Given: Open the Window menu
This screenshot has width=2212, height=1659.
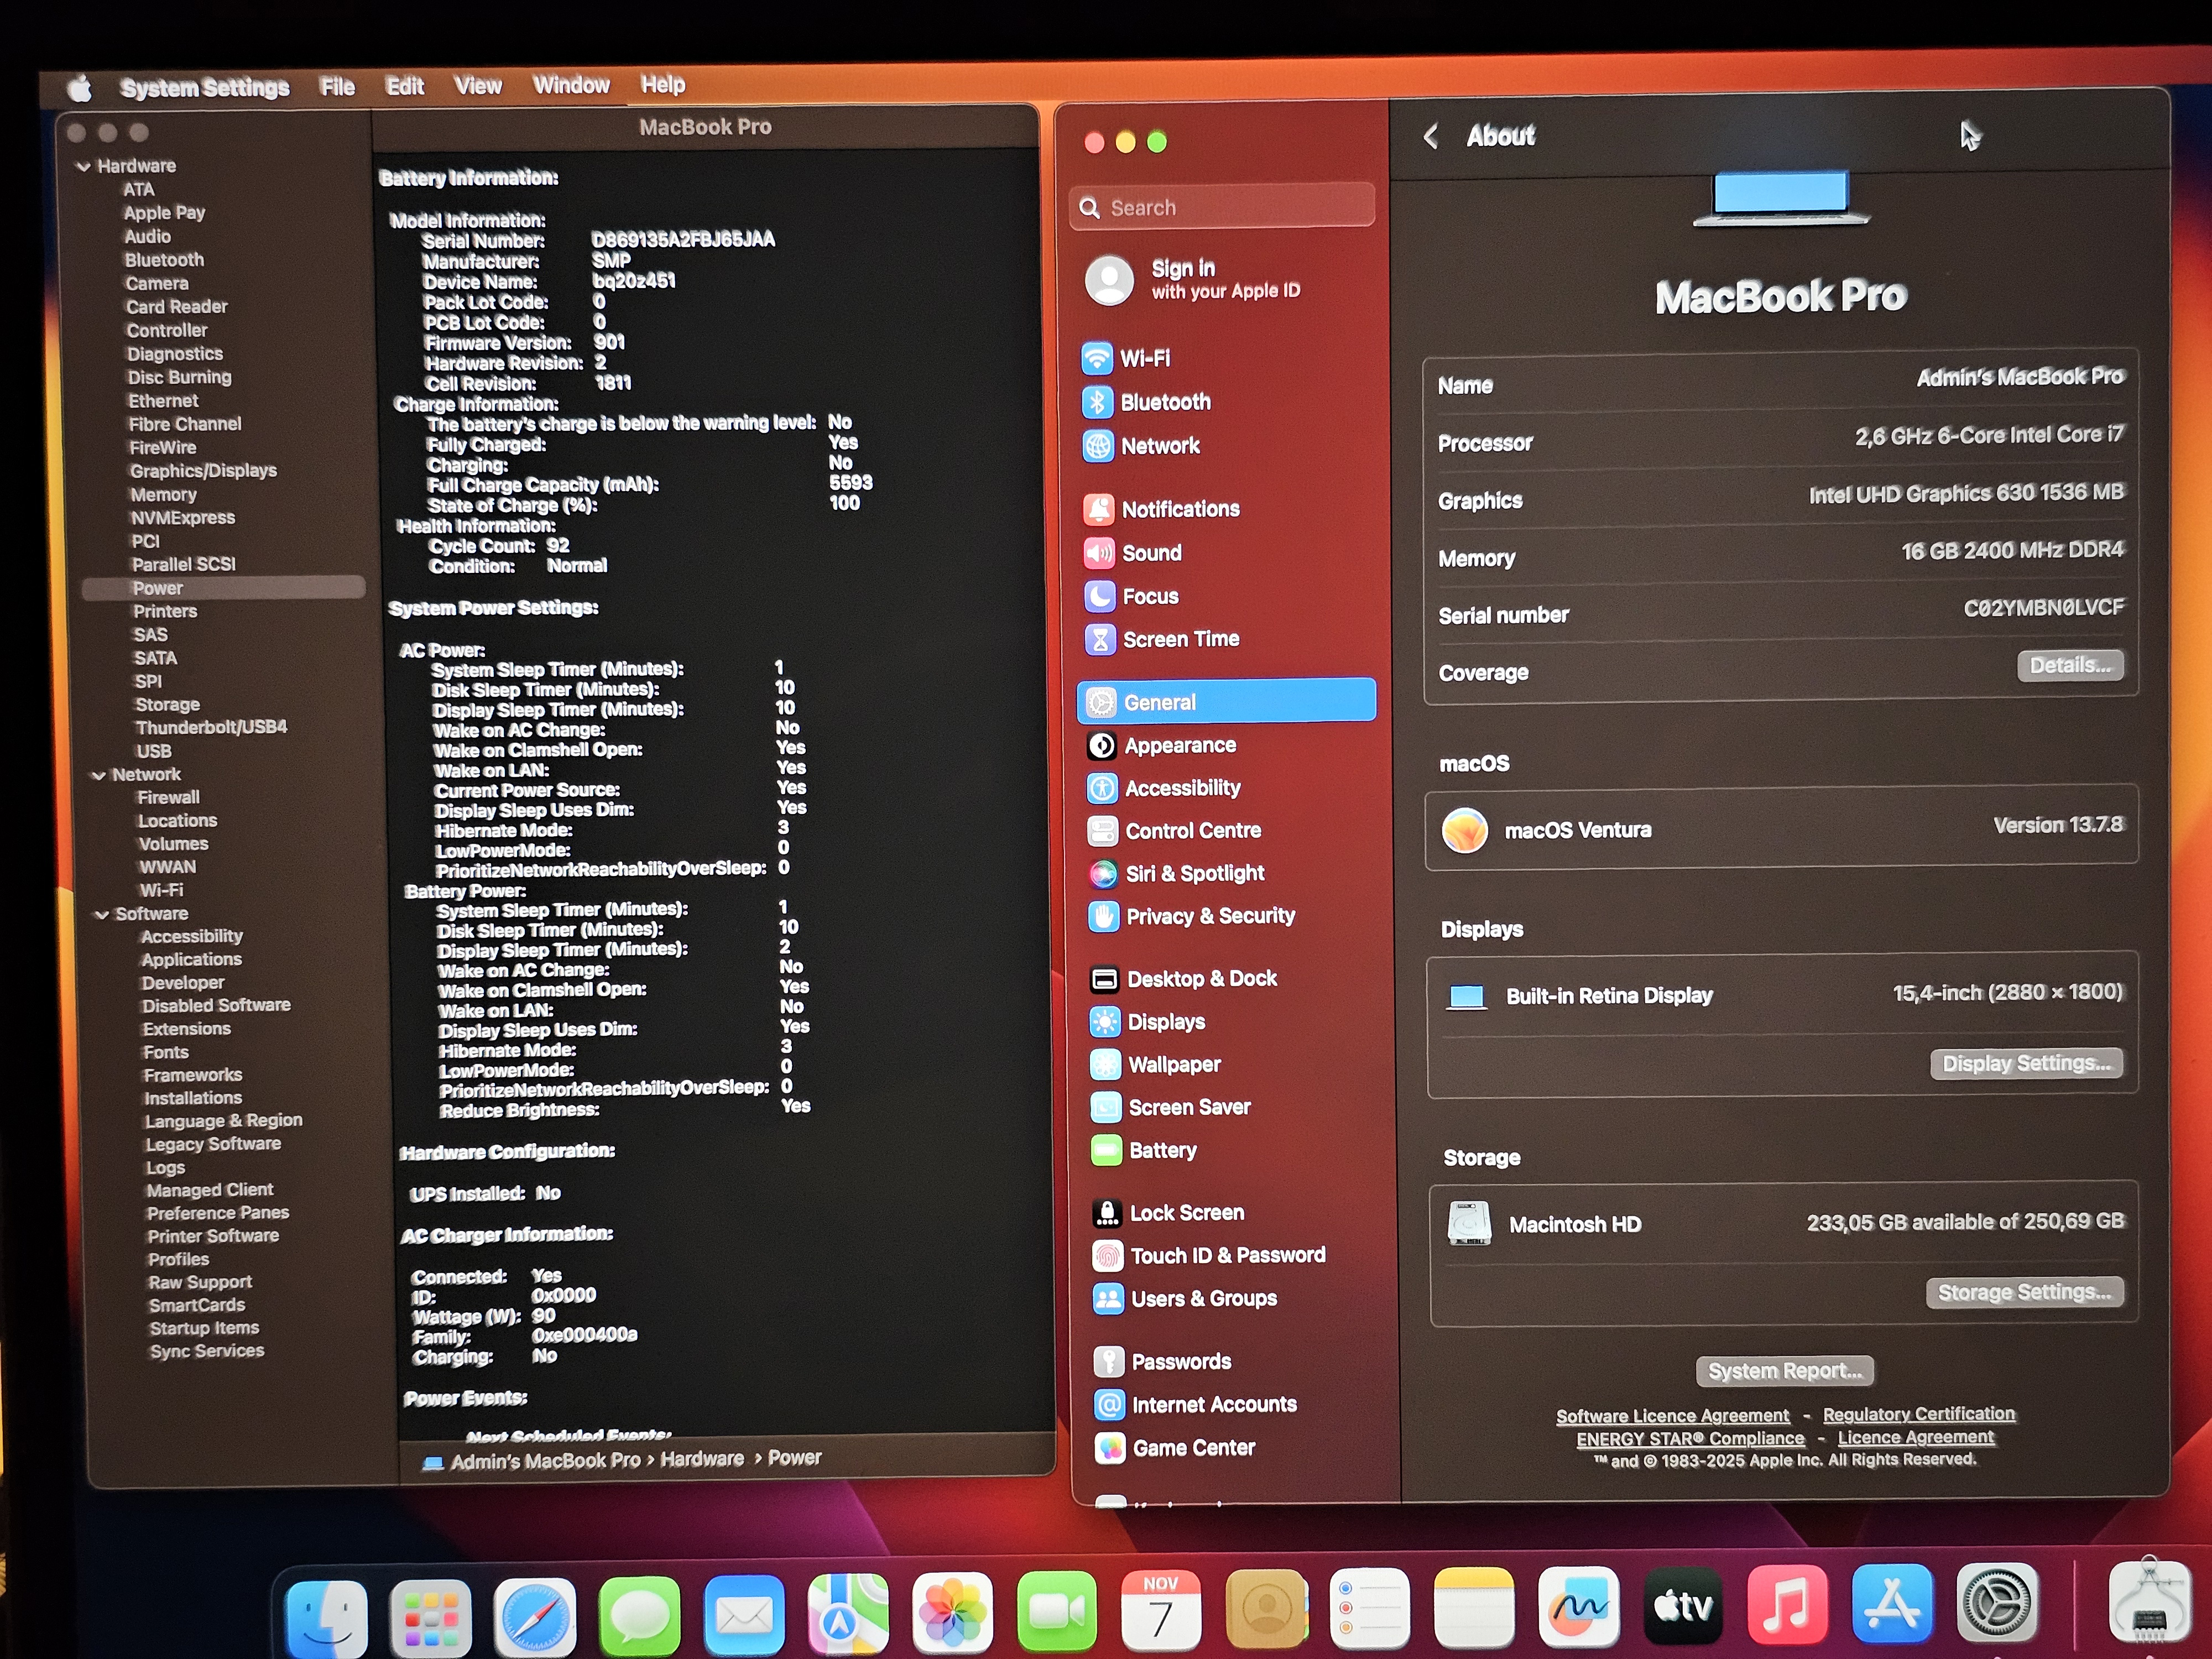Looking at the screenshot, I should (x=570, y=85).
